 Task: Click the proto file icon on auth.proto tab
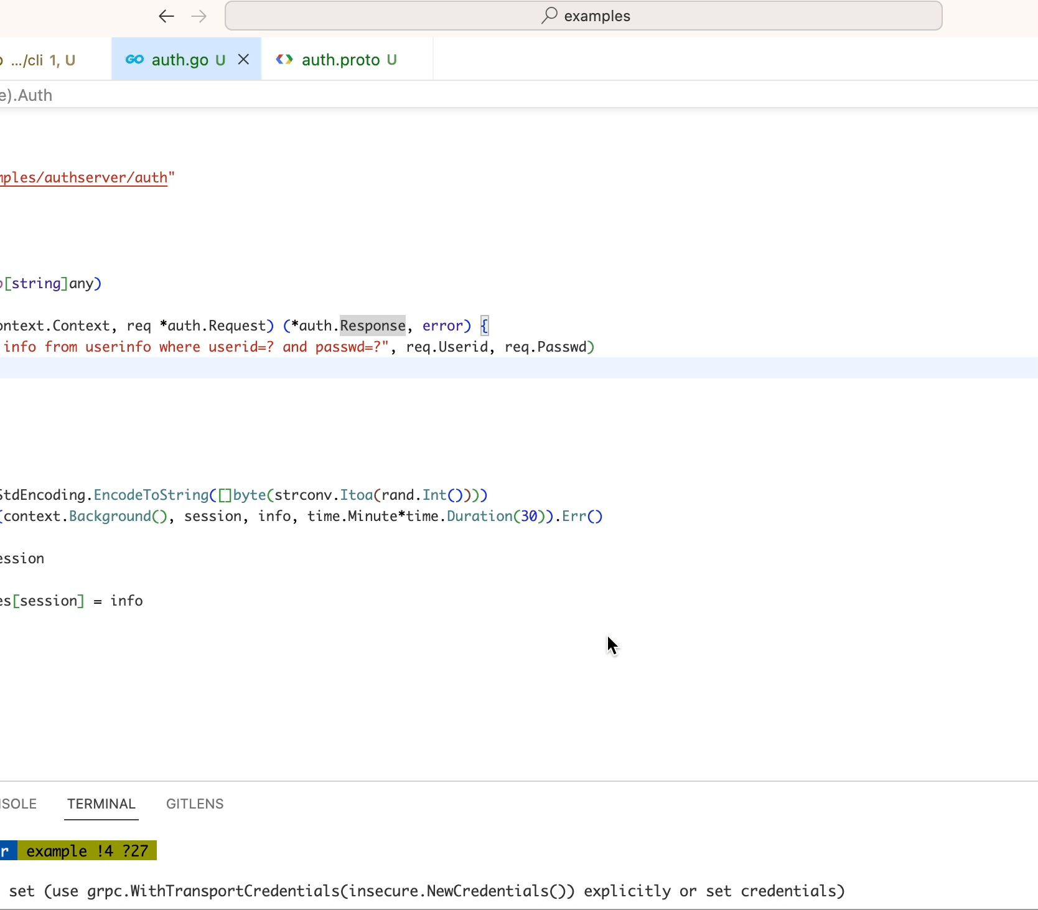click(284, 60)
